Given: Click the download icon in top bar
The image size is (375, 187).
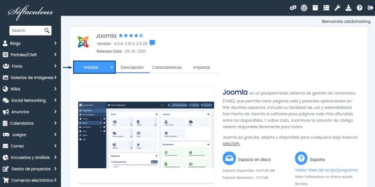Looking at the screenshot, I should tap(348, 8).
